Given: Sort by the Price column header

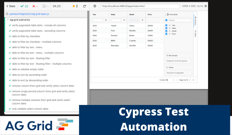Looking at the screenshot, I should tap(150, 15).
